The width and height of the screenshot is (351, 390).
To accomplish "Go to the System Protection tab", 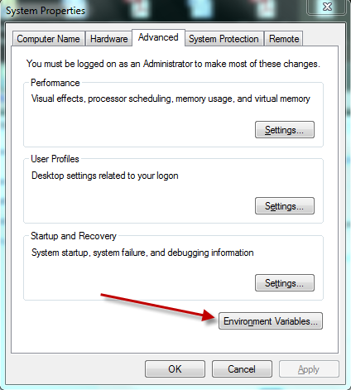I will pyautogui.click(x=224, y=39).
